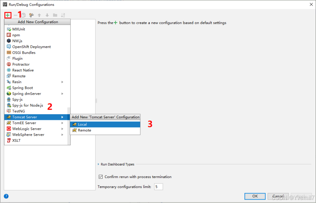Click the Move Down arrow icon
The height and width of the screenshot is (203, 316).
point(47,15)
